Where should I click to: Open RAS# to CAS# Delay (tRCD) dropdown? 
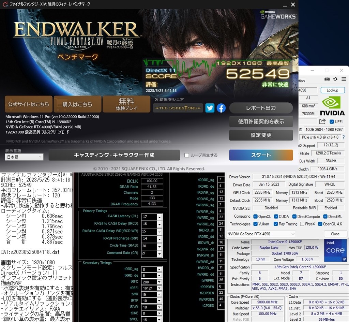click(x=160, y=224)
